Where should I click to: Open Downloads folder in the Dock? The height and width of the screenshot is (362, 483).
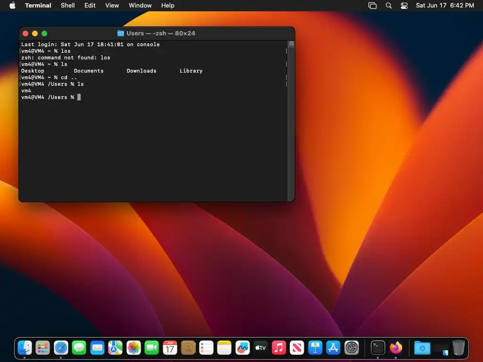click(422, 348)
